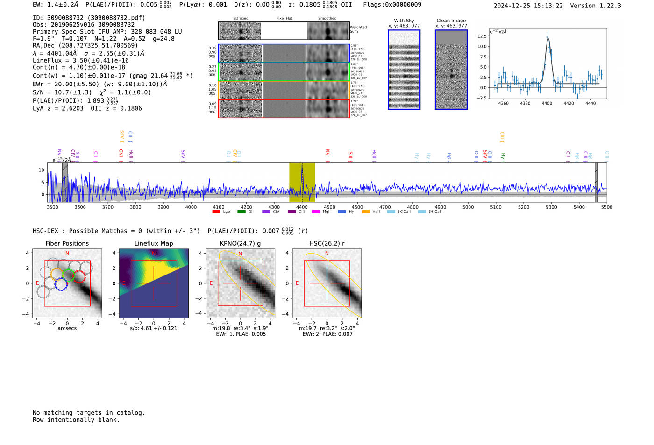Click the magenta MgII legend swatch
Viewport: 654px width, 445px height.
click(316, 212)
